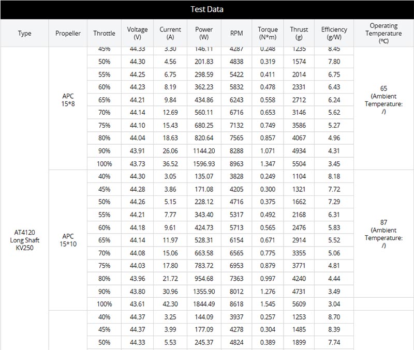Click the APC 15*8 propeller cell
This screenshot has height=350, width=414.
(68, 100)
